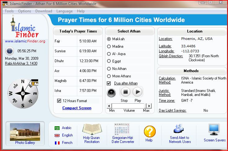This screenshot has height=151, width=228.
Task: Click Dua after Athan text link
Action: 126,83
